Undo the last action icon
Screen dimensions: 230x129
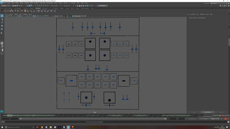(19, 6)
